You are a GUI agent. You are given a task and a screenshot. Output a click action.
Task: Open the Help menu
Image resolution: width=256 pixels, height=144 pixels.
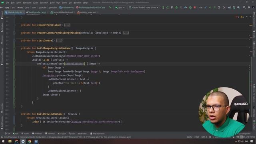coord(85,3)
